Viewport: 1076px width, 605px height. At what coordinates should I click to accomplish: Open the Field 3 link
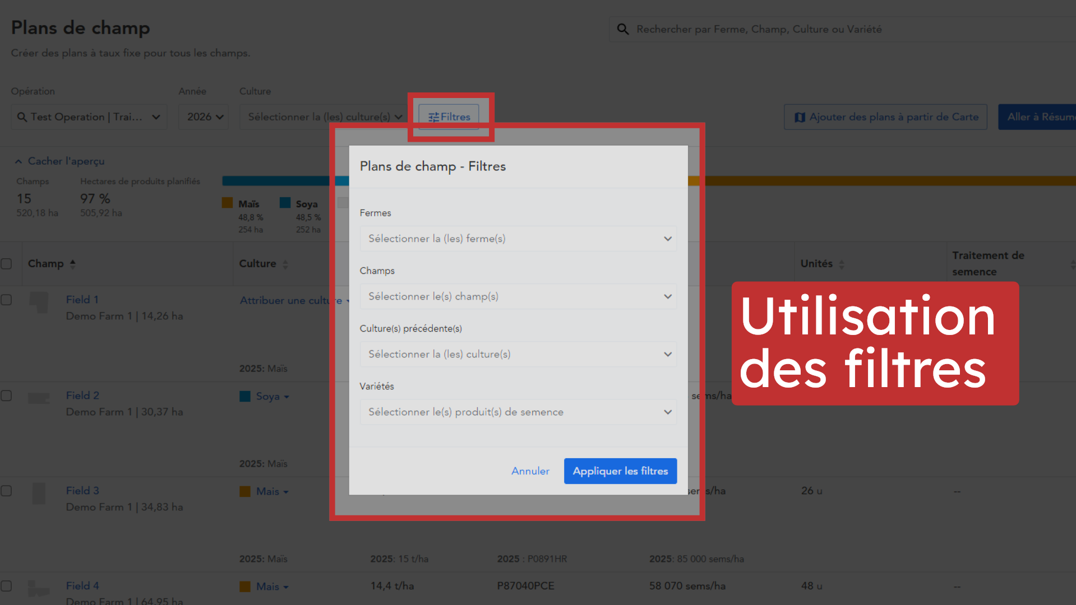pos(82,491)
